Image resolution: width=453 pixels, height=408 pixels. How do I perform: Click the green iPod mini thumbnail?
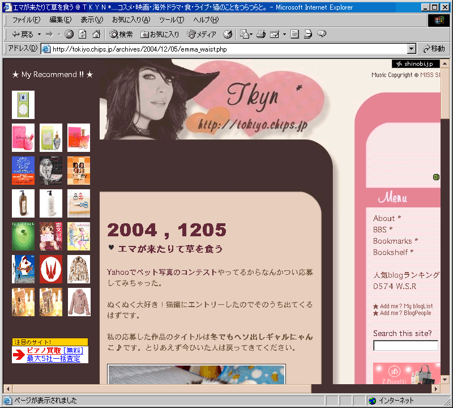23,105
